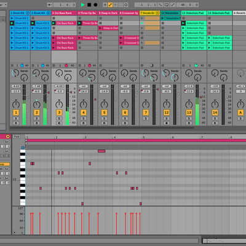Arm track 5 for recording

tap(104, 123)
